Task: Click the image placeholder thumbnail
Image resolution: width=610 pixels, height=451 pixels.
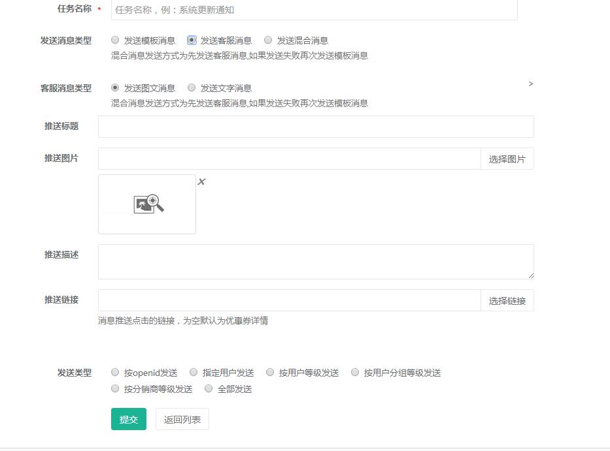Action: click(x=147, y=204)
